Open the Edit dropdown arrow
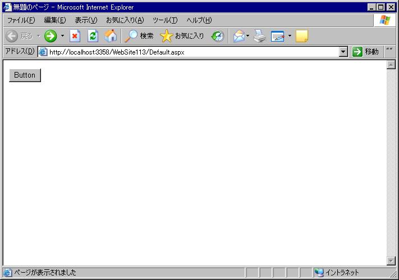The image size is (399, 280). 290,36
